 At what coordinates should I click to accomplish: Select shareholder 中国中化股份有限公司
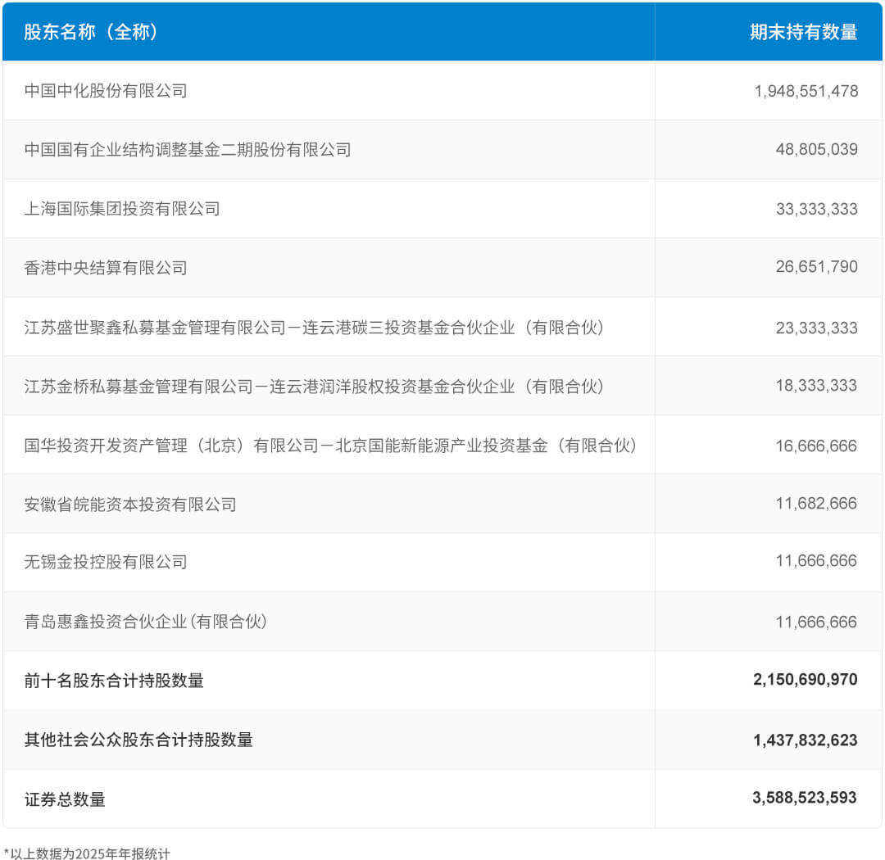click(x=106, y=91)
